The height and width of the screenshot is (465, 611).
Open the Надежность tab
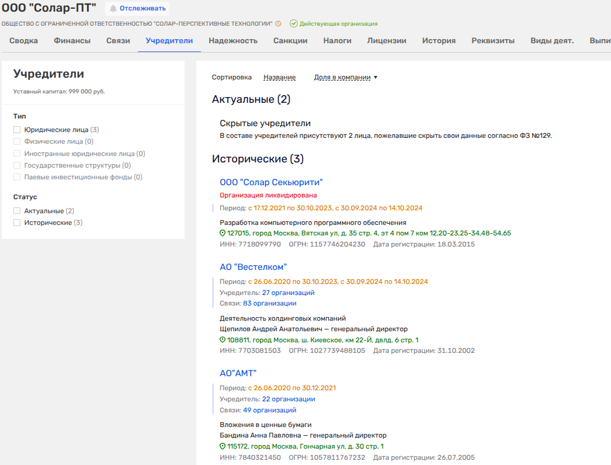click(x=233, y=41)
